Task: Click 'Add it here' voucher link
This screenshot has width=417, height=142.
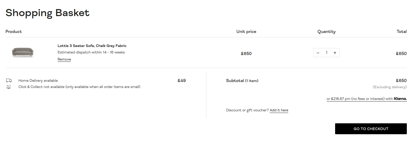Action: pyautogui.click(x=279, y=110)
